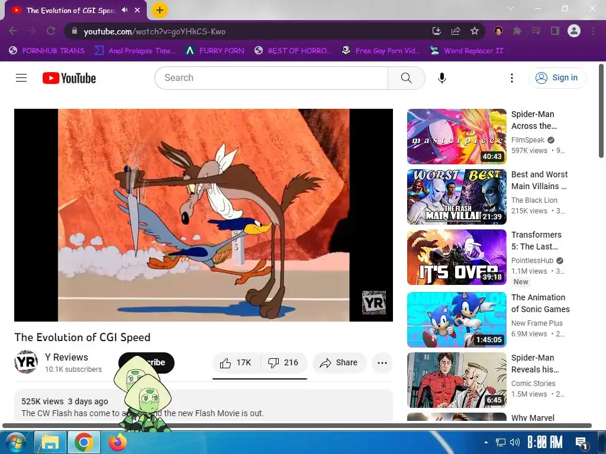Click Spider-Man Across the... video title

coord(534,120)
